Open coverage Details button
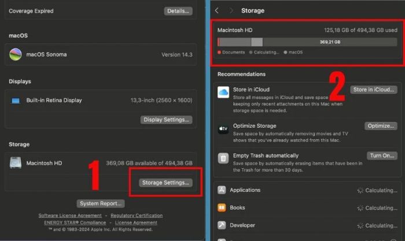This screenshot has width=405, height=241. [178, 11]
